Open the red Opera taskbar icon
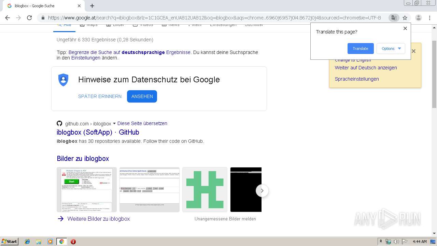The image size is (437, 246). (73, 242)
